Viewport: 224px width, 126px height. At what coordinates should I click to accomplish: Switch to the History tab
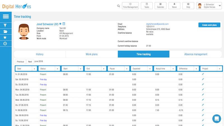pyautogui.click(x=39, y=54)
